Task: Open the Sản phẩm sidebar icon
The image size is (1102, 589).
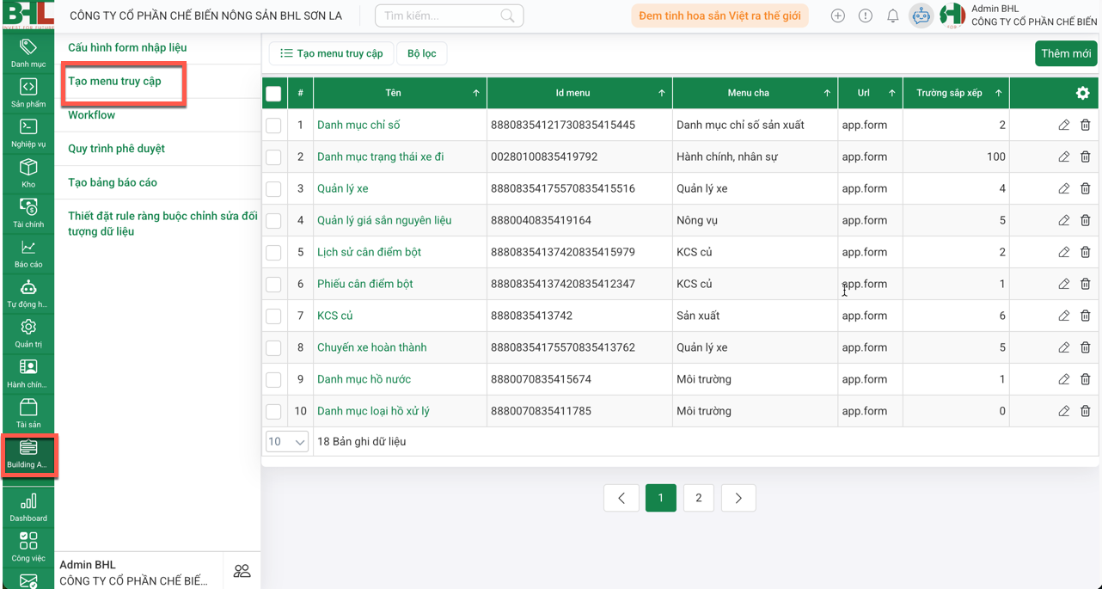Action: click(x=28, y=93)
